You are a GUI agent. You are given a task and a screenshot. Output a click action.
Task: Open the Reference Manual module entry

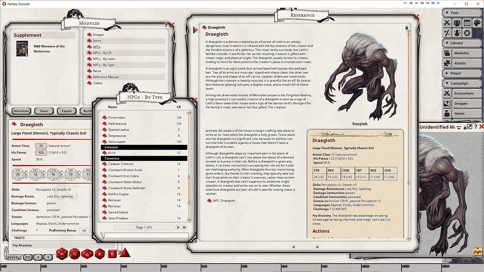click(106, 77)
